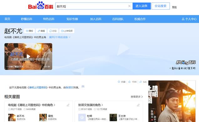
Task: Click the 秒懂百科 logo on banner
Action: [x=186, y=62]
